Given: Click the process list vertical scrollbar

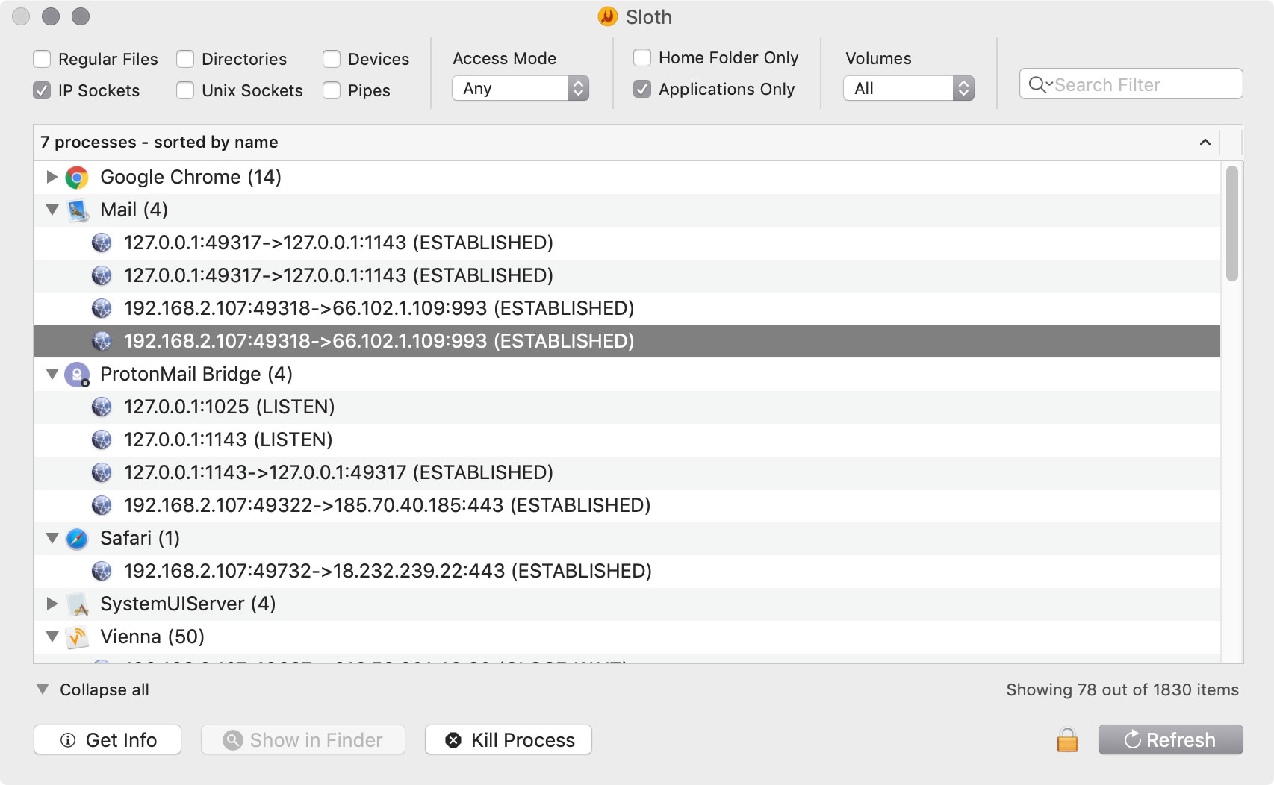Looking at the screenshot, I should tap(1231, 224).
